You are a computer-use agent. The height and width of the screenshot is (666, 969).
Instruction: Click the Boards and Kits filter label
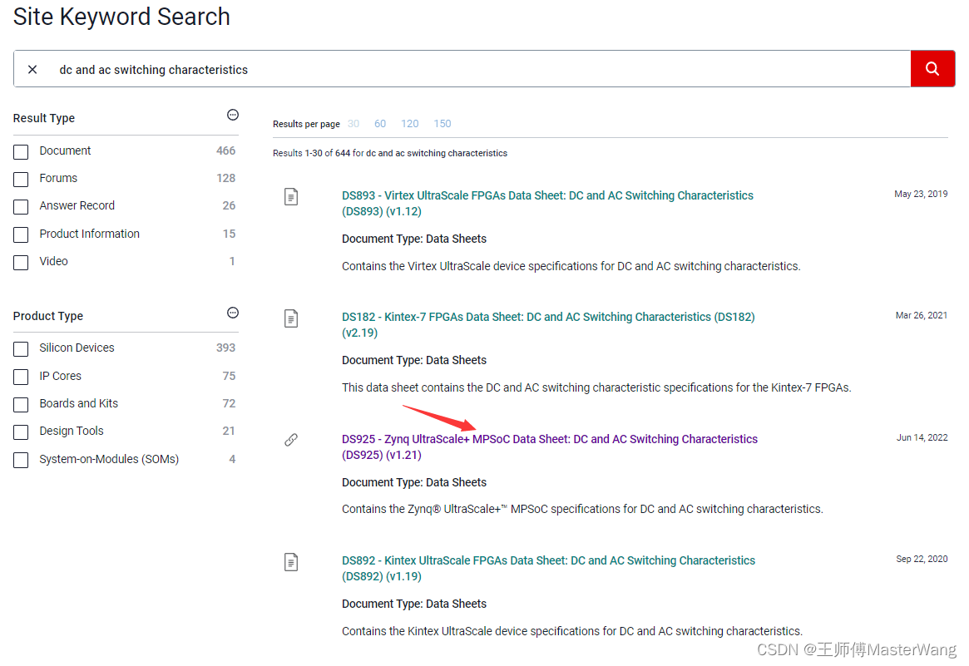(x=78, y=403)
